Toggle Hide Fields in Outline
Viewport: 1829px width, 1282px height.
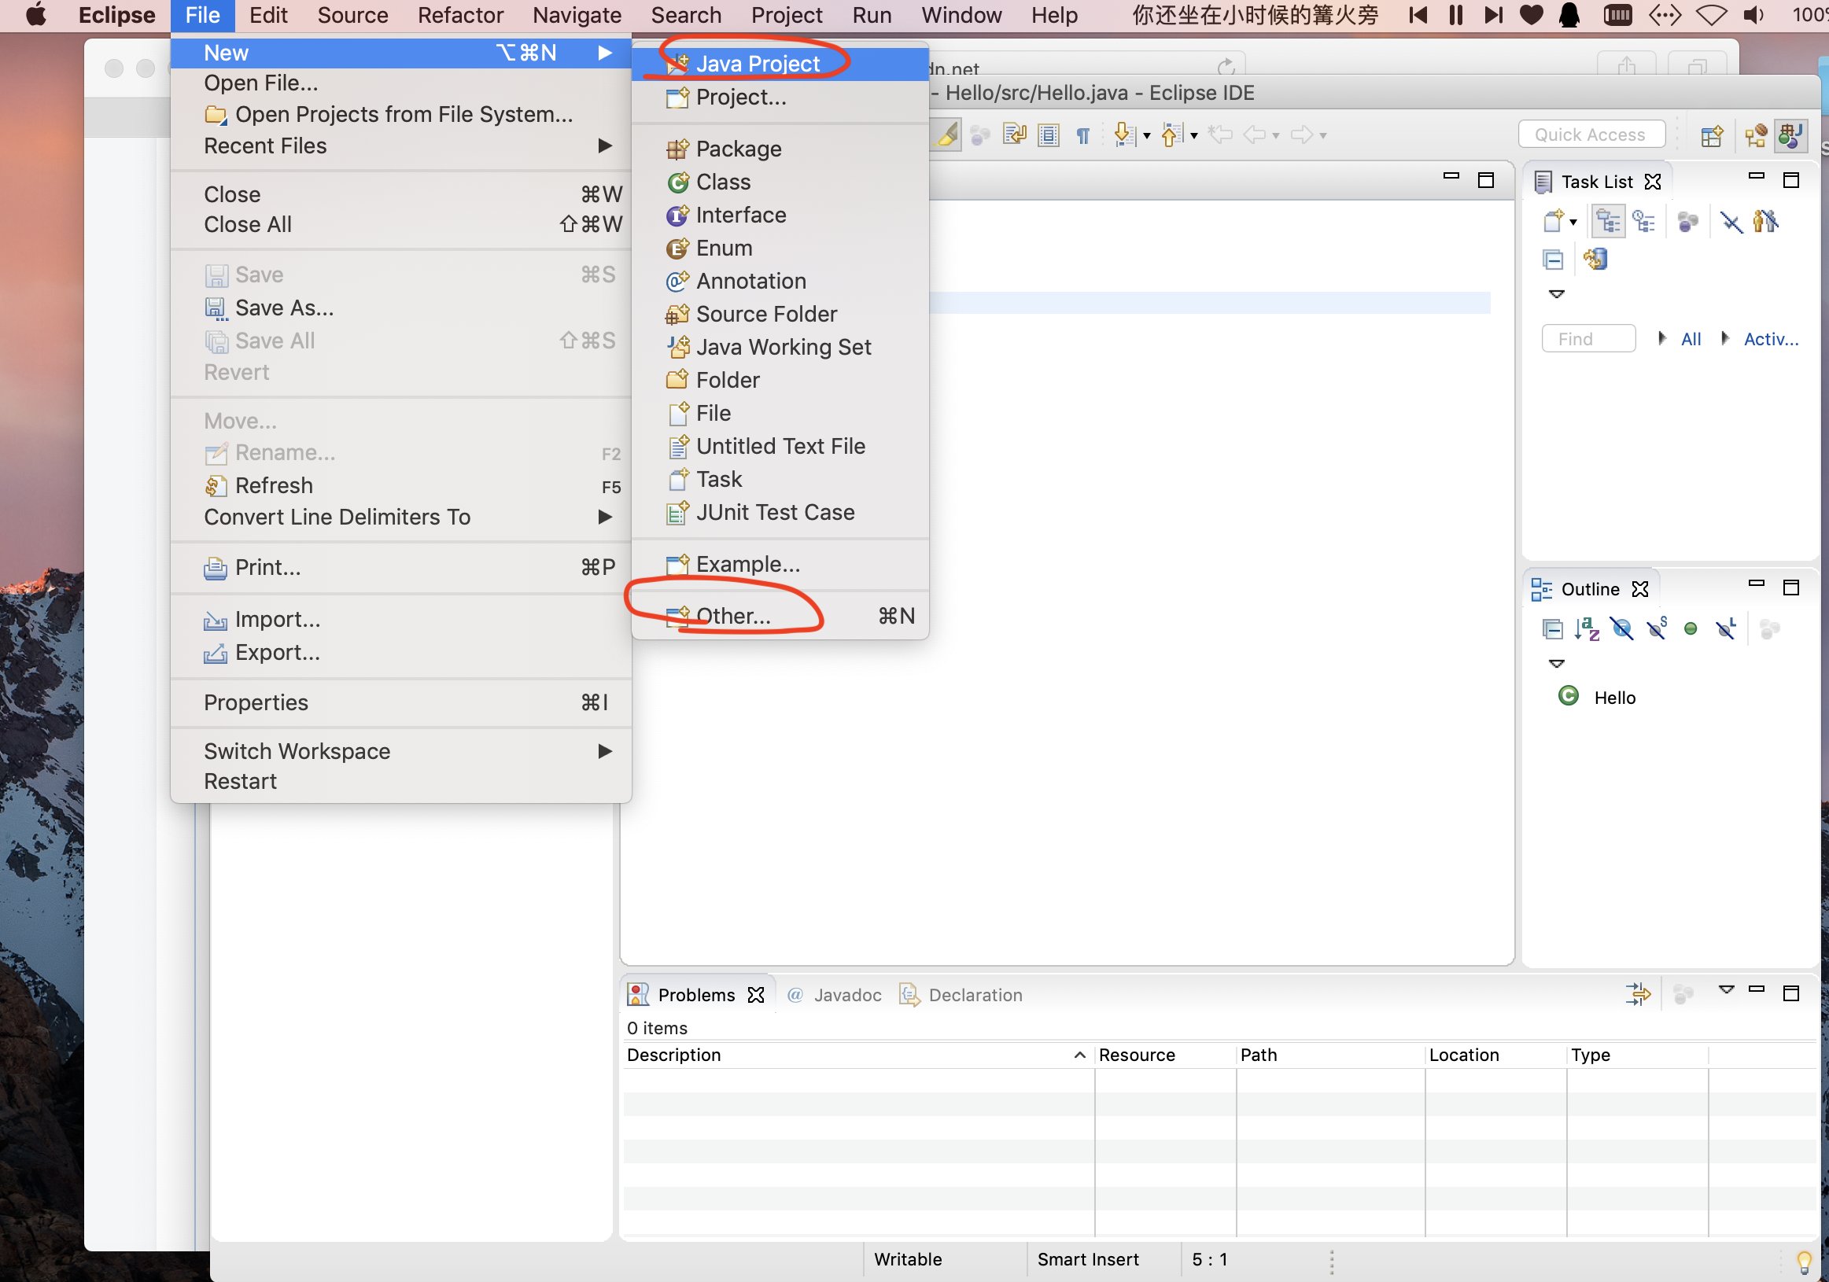tap(1621, 629)
